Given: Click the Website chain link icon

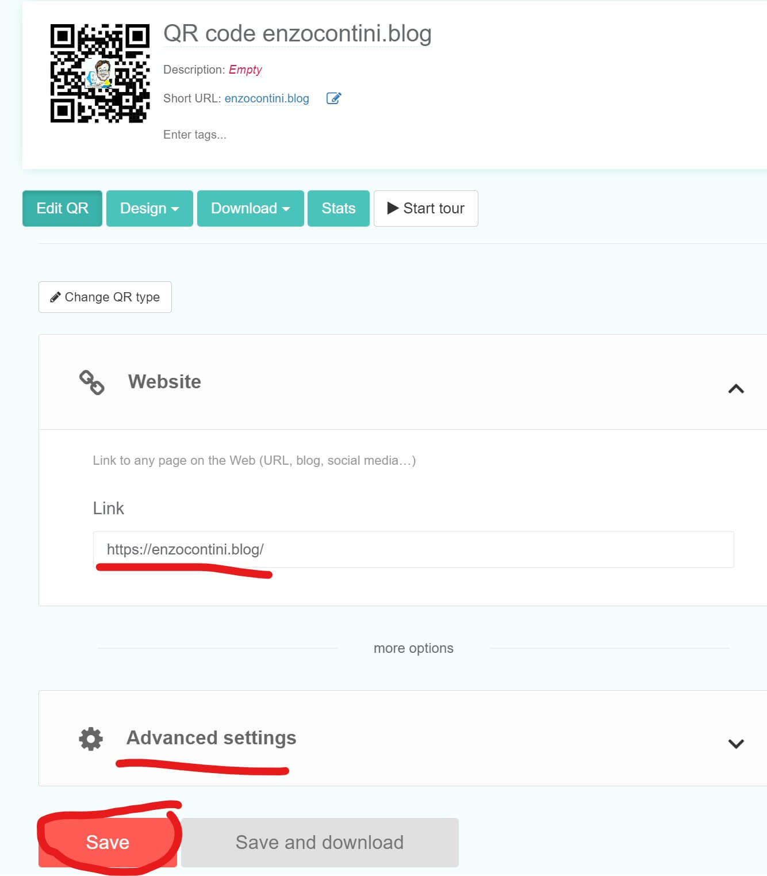Looking at the screenshot, I should point(91,382).
